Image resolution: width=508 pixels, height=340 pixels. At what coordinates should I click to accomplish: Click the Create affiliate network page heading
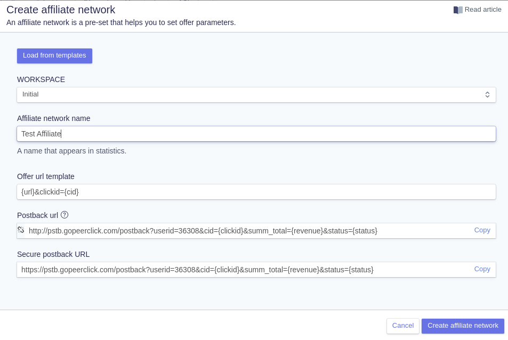60,10
